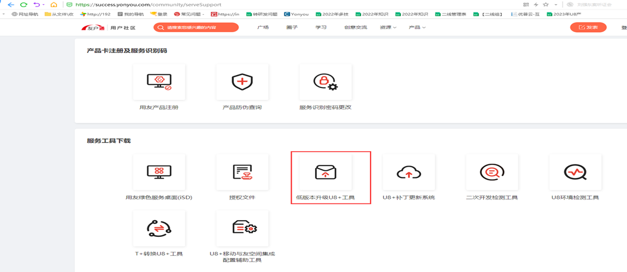Open the http://192 bookmark
This screenshot has width=627, height=272.
[x=95, y=14]
